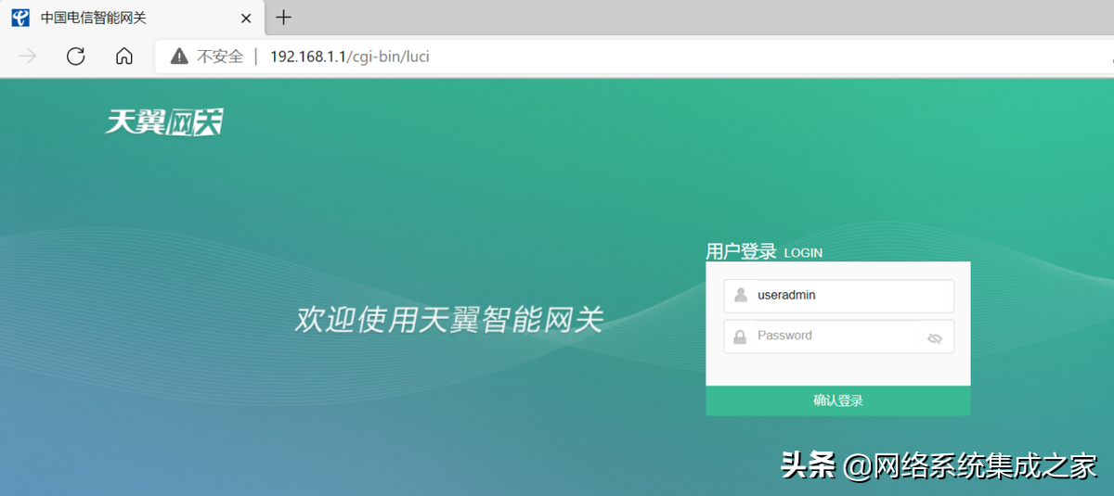Click the username field containing useradmin
The width and height of the screenshot is (1114, 496).
coord(839,296)
